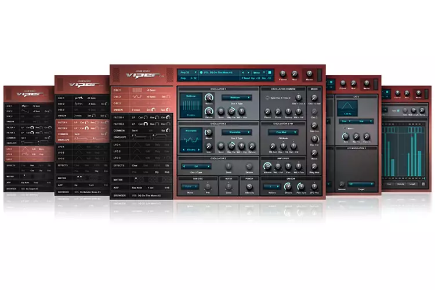This screenshot has width=435, height=290.
Task: Toggle the Mono option in LFO 3 window
Action: click(345, 129)
